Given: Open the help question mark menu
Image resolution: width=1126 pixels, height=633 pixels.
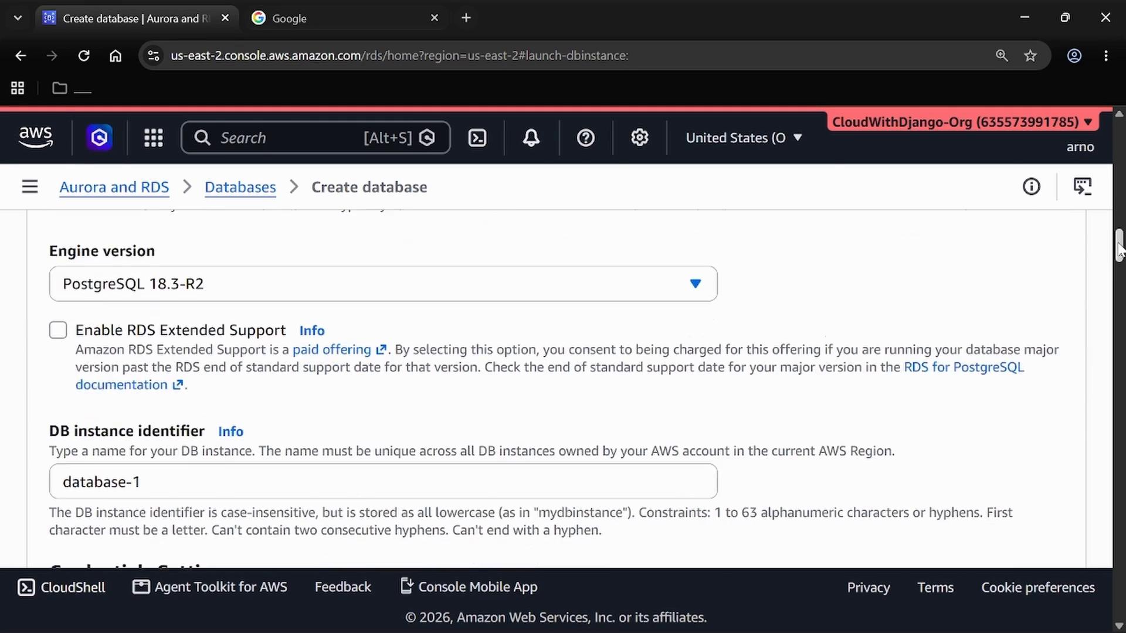Looking at the screenshot, I should point(586,138).
